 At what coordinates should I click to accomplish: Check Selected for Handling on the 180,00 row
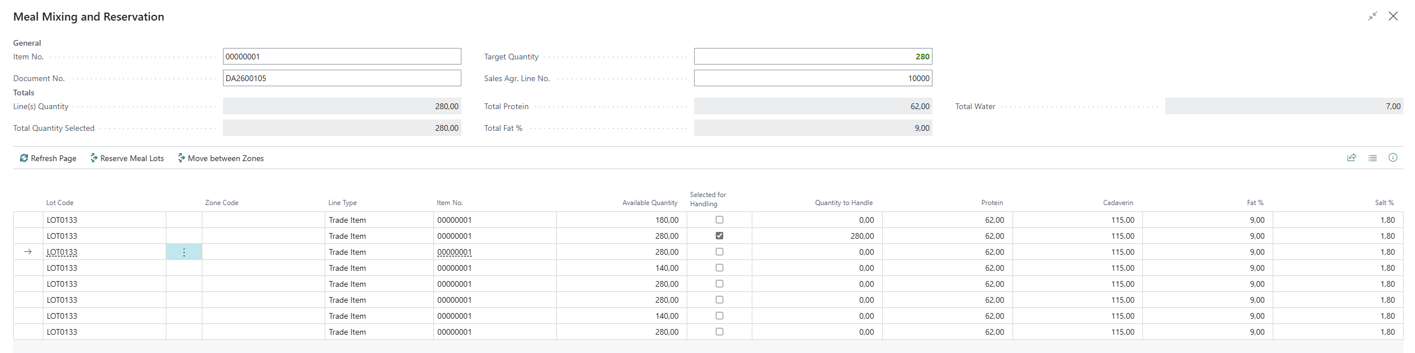click(x=719, y=219)
